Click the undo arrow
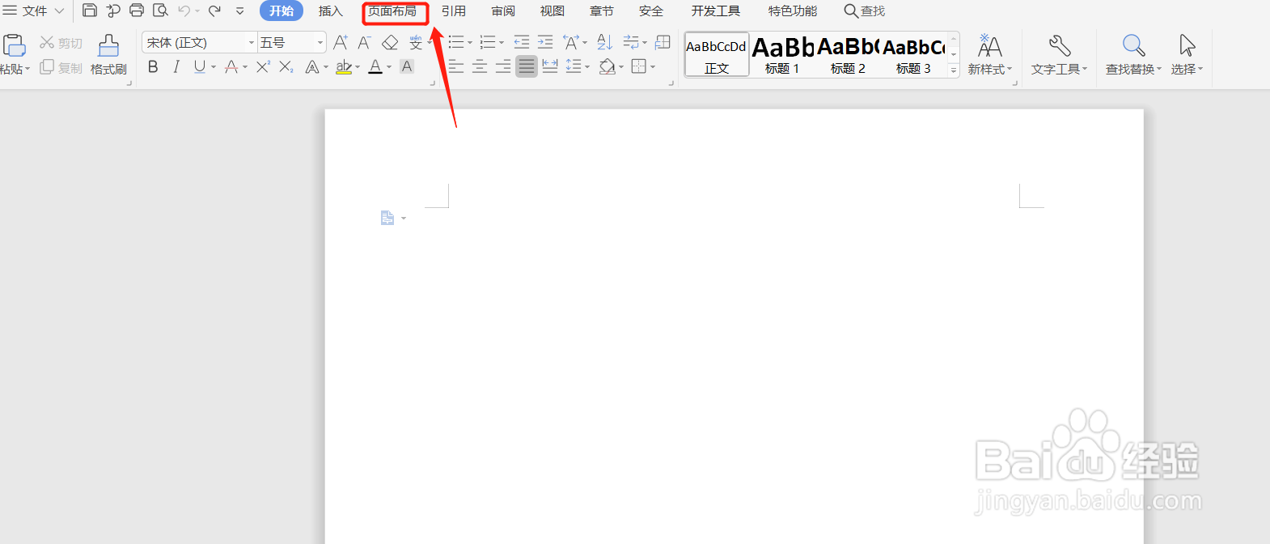The width and height of the screenshot is (1270, 544). point(184,11)
